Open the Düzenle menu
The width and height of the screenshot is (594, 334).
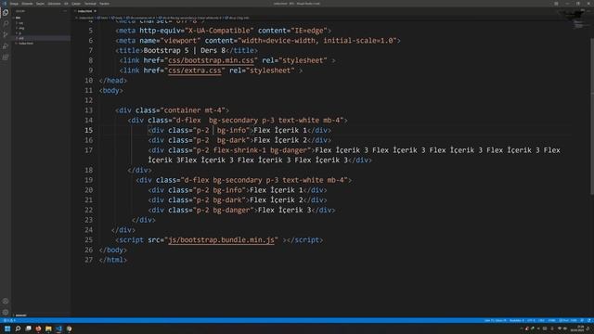[27, 4]
